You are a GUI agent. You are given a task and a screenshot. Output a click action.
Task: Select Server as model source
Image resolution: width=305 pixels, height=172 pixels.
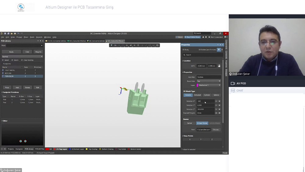point(189,123)
